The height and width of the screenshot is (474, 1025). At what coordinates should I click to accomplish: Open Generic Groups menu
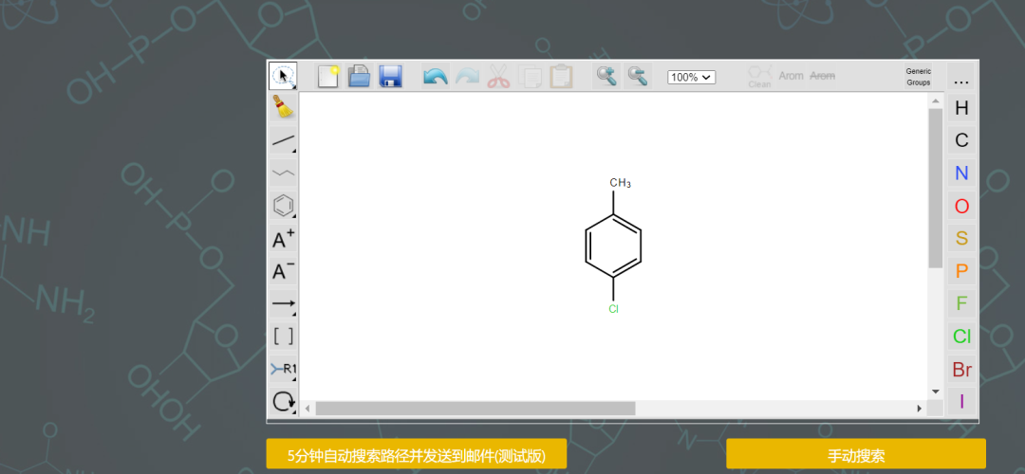point(919,77)
